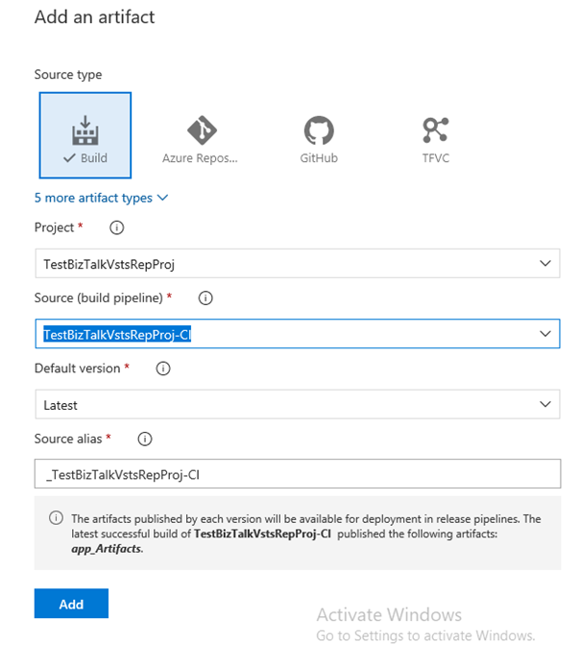
Task: Click the info icon beside Default version
Action: coord(163,369)
